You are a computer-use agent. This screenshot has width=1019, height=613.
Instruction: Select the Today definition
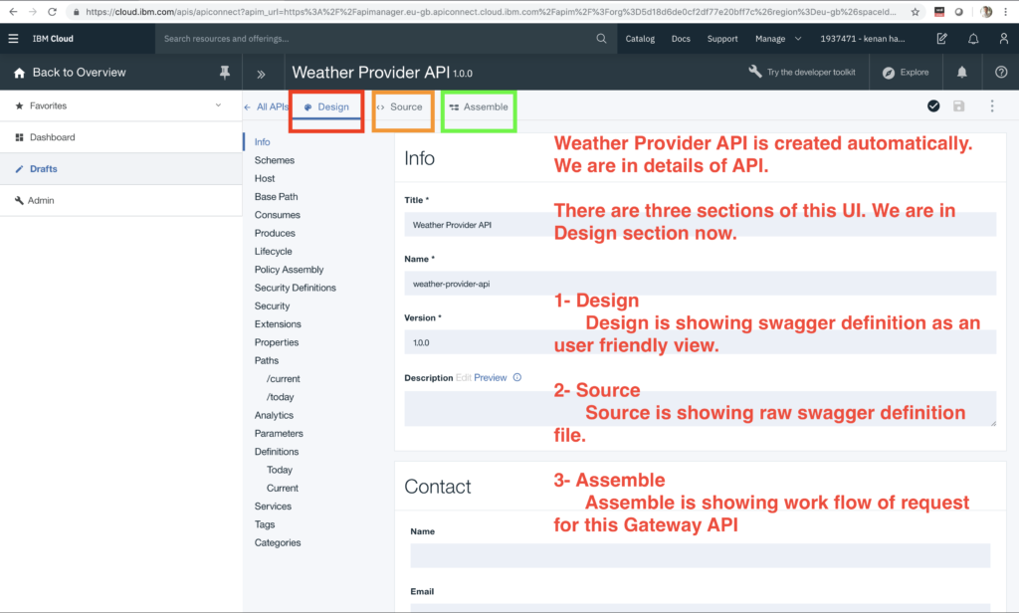tap(280, 470)
